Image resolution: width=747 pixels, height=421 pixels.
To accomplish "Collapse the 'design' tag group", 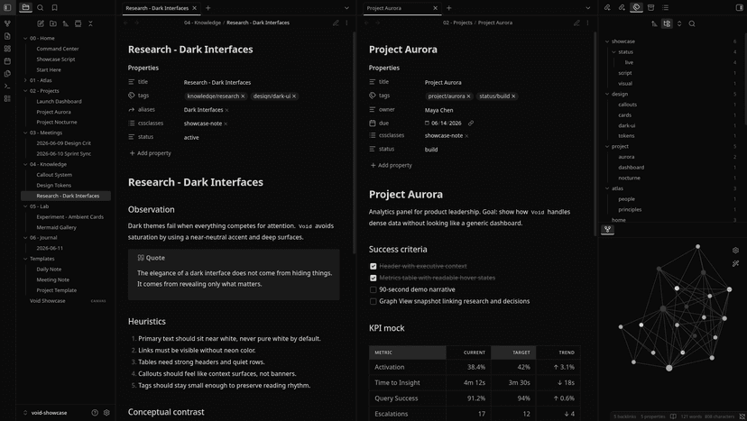I will [607, 94].
